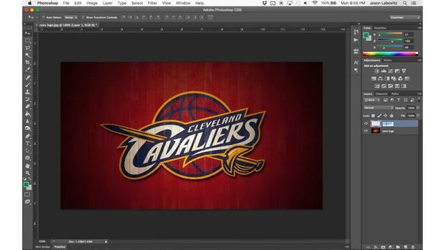Add a Black & White adjustment

tap(387, 78)
